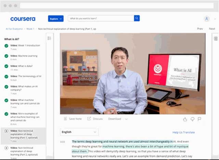Click the search magnifier button

[137, 18]
